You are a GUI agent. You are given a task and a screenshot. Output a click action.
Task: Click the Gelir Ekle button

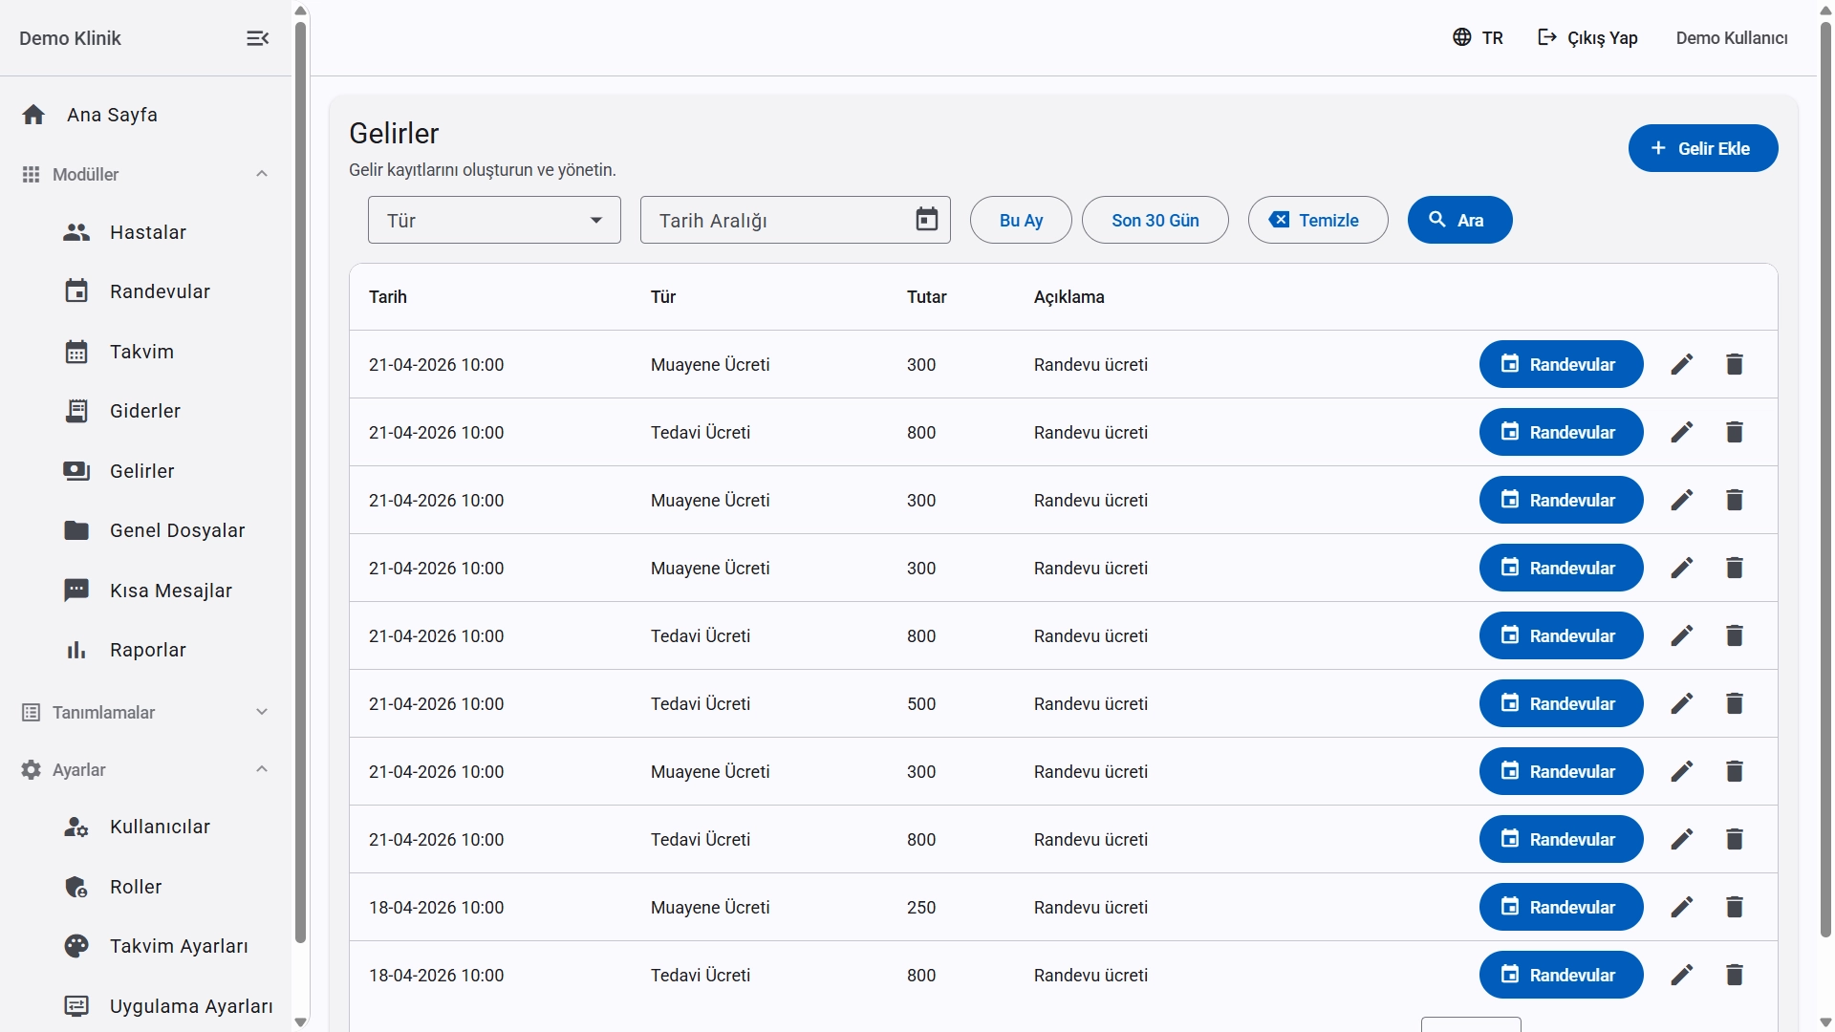(x=1703, y=148)
